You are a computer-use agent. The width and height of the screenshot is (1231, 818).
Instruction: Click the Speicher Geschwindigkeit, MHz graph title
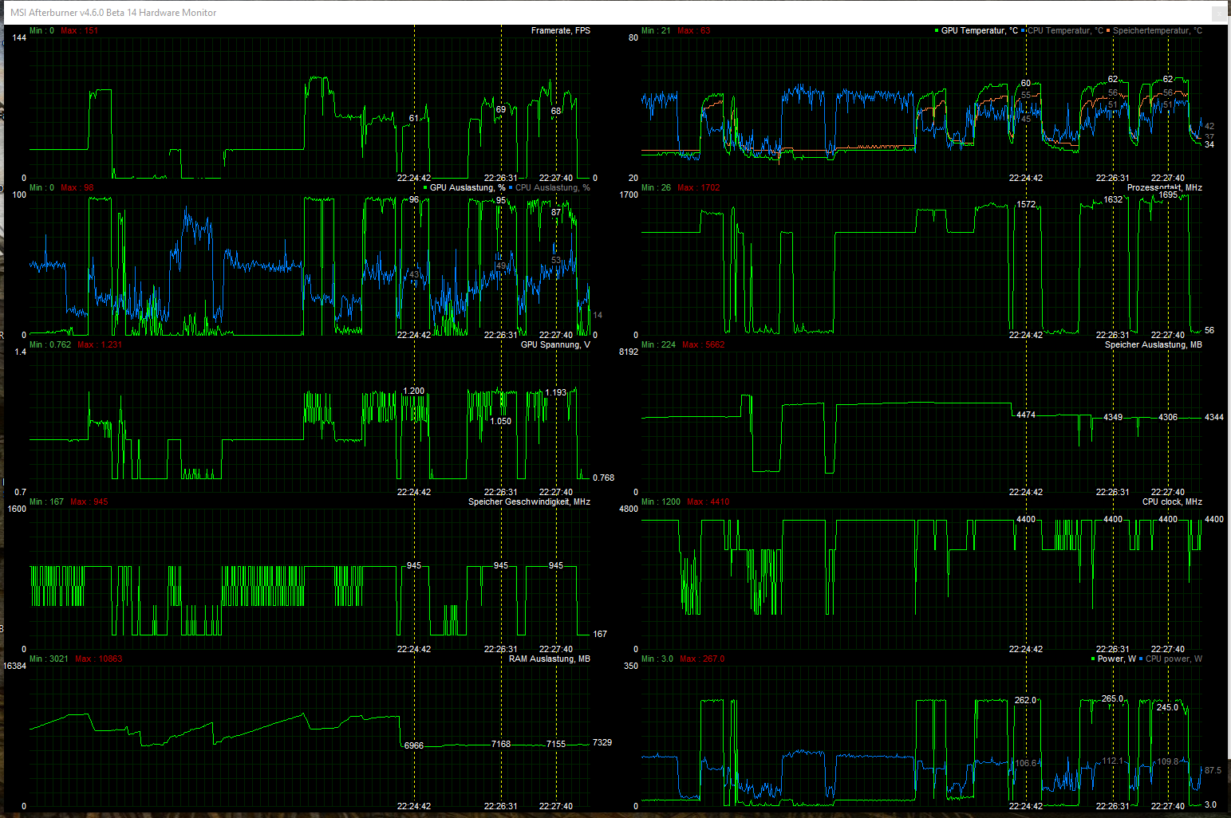[x=530, y=502]
